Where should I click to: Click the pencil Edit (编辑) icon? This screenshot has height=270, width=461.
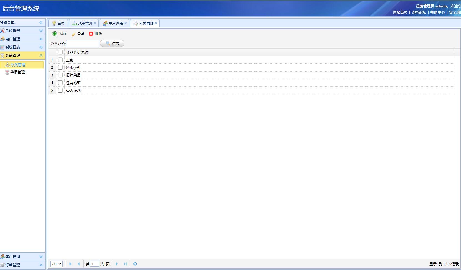coord(74,34)
